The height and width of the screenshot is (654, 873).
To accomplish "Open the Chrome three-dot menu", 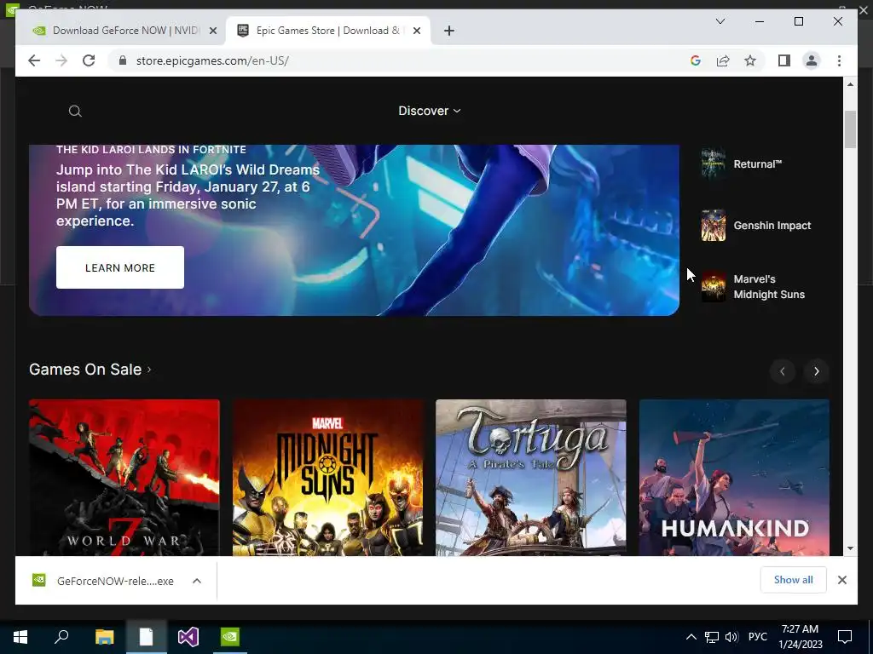I will [x=839, y=60].
